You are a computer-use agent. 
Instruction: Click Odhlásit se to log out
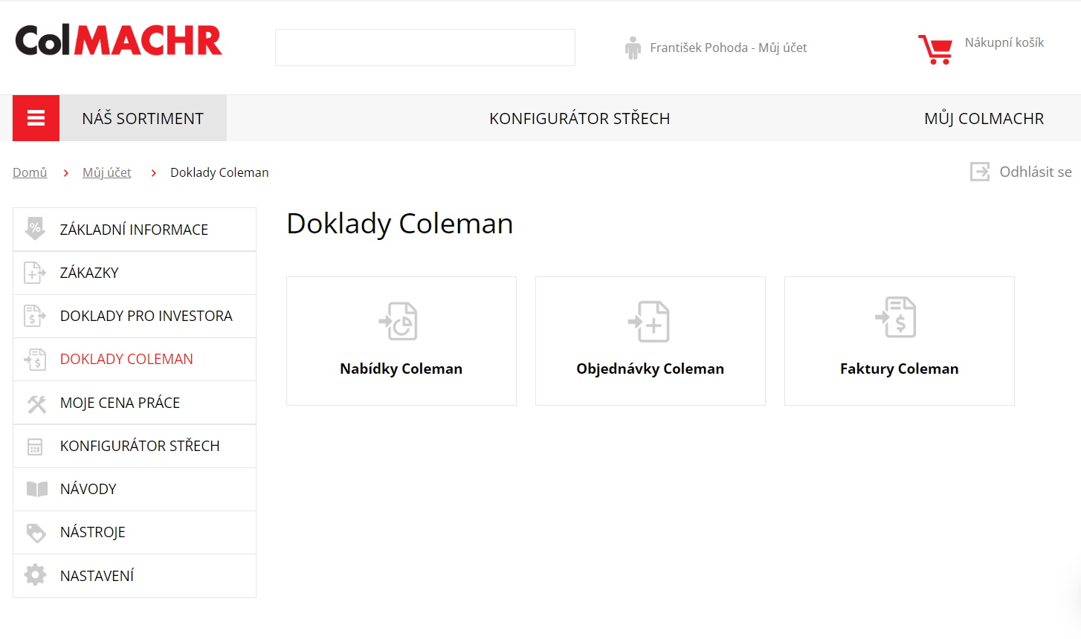coord(1036,172)
